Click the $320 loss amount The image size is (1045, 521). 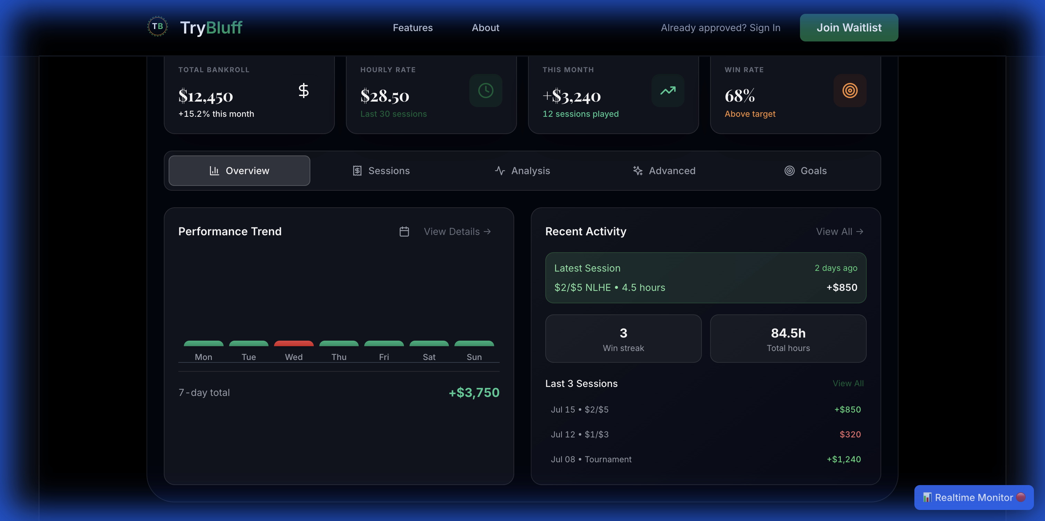click(x=850, y=434)
